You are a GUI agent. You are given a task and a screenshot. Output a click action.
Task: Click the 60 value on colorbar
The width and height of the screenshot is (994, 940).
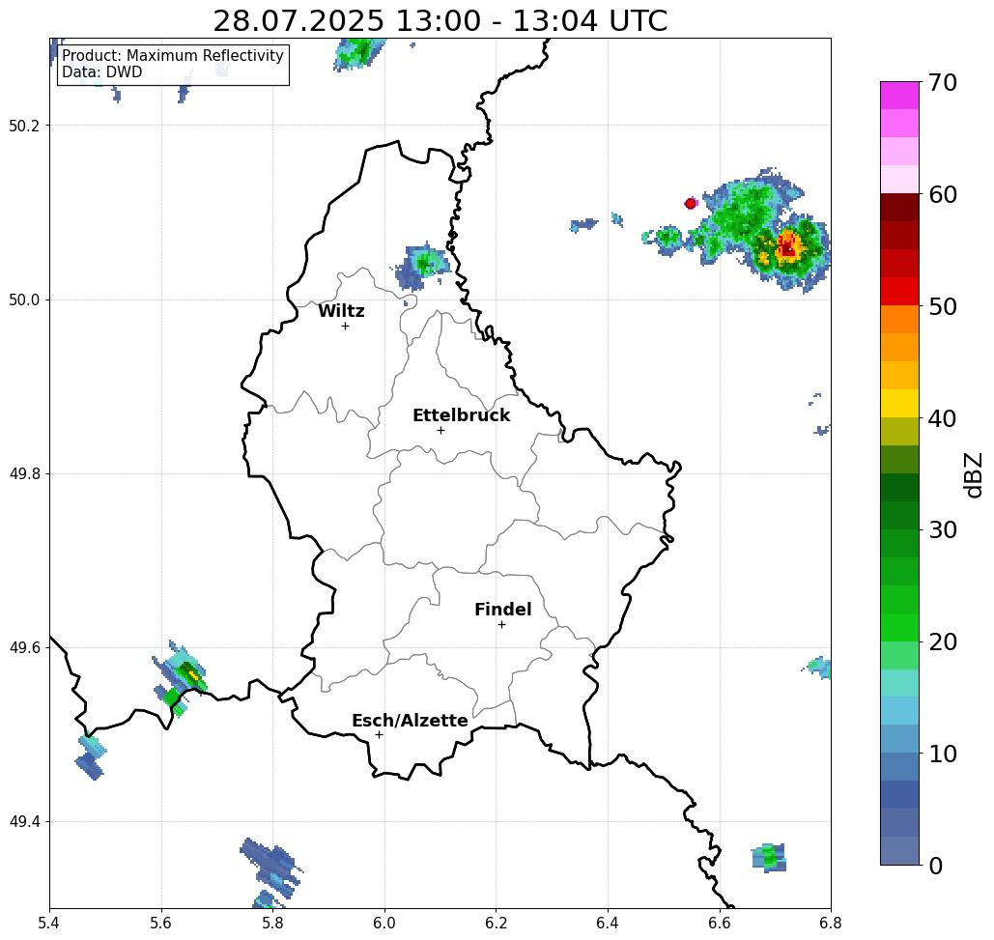tap(942, 194)
